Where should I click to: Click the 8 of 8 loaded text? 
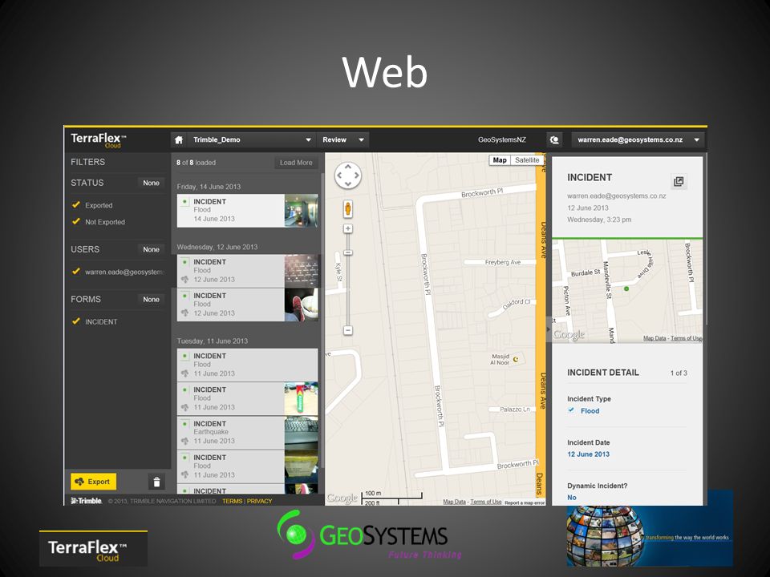click(x=196, y=163)
